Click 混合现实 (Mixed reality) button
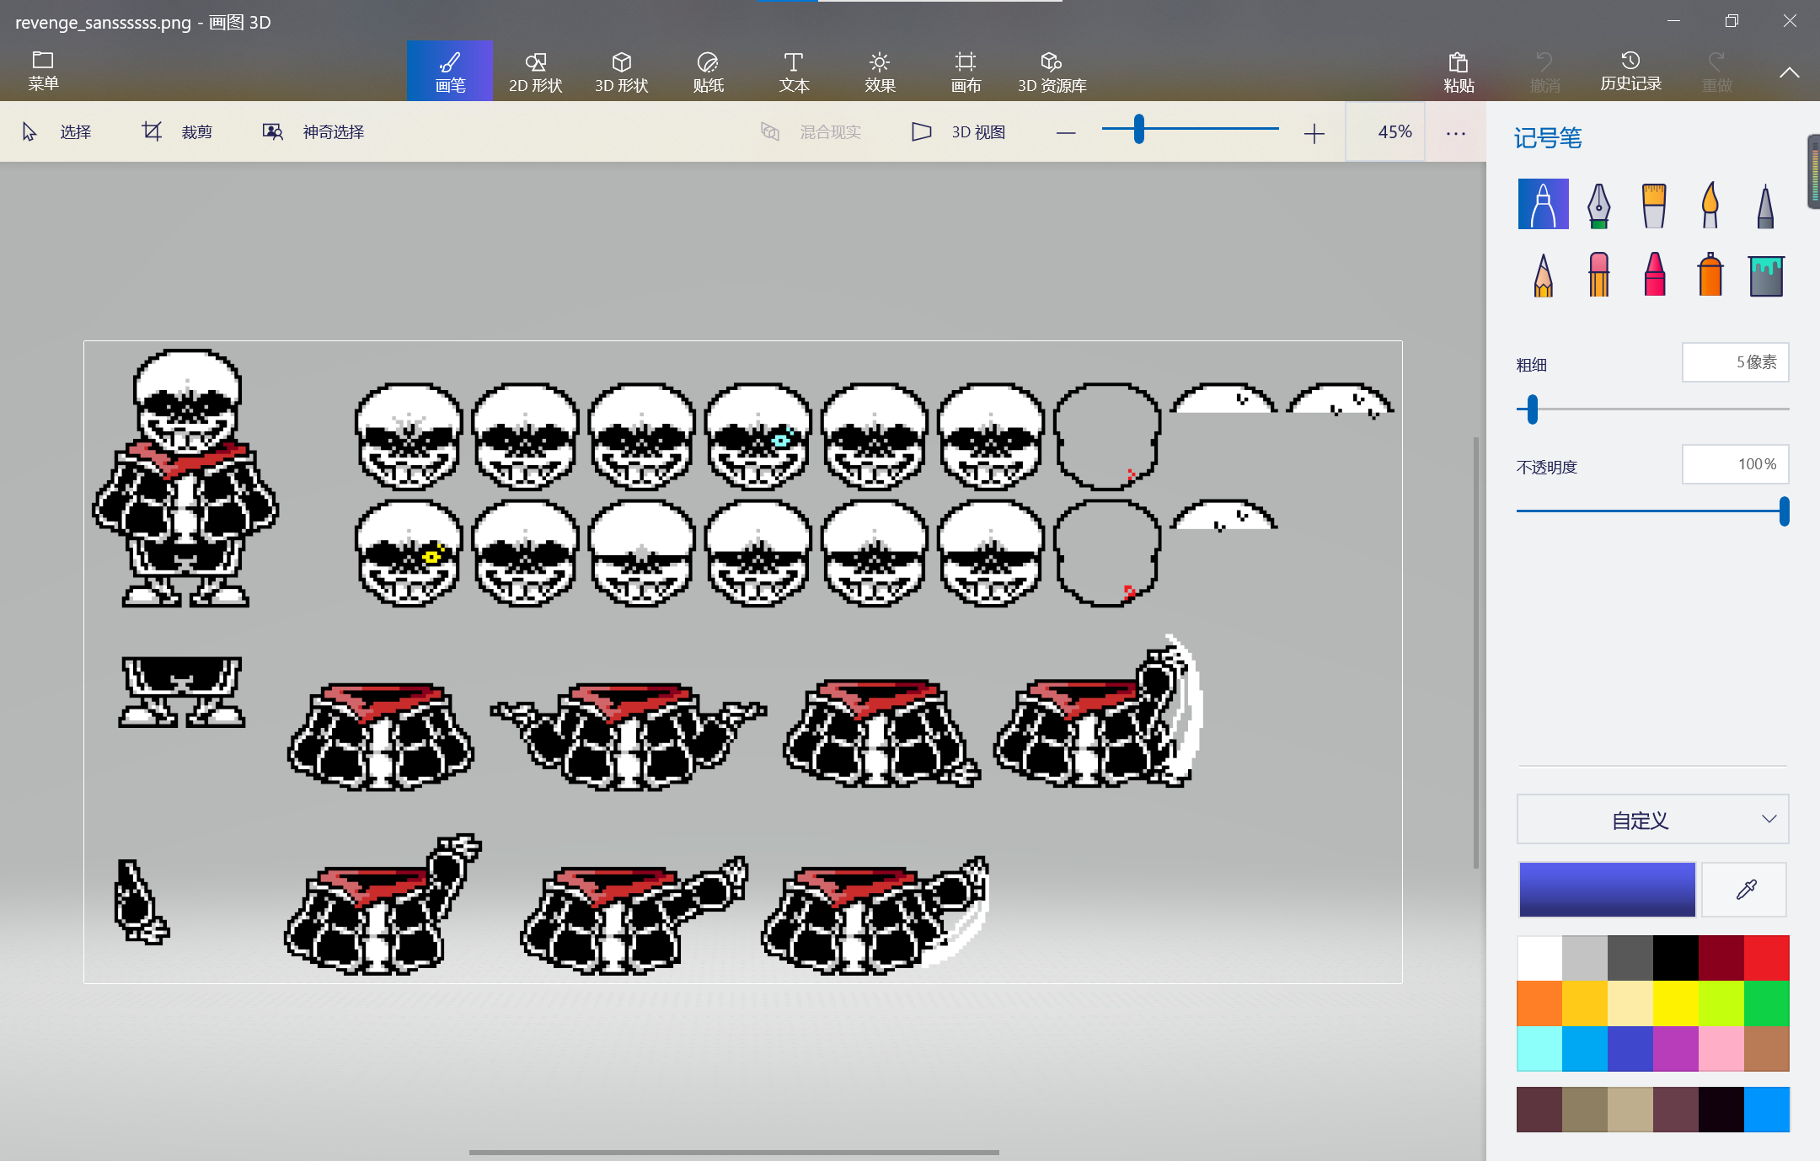 click(x=811, y=132)
